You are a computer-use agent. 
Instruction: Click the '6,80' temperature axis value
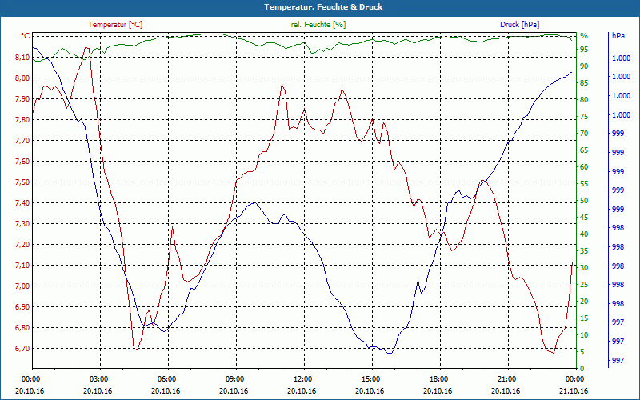(22, 328)
